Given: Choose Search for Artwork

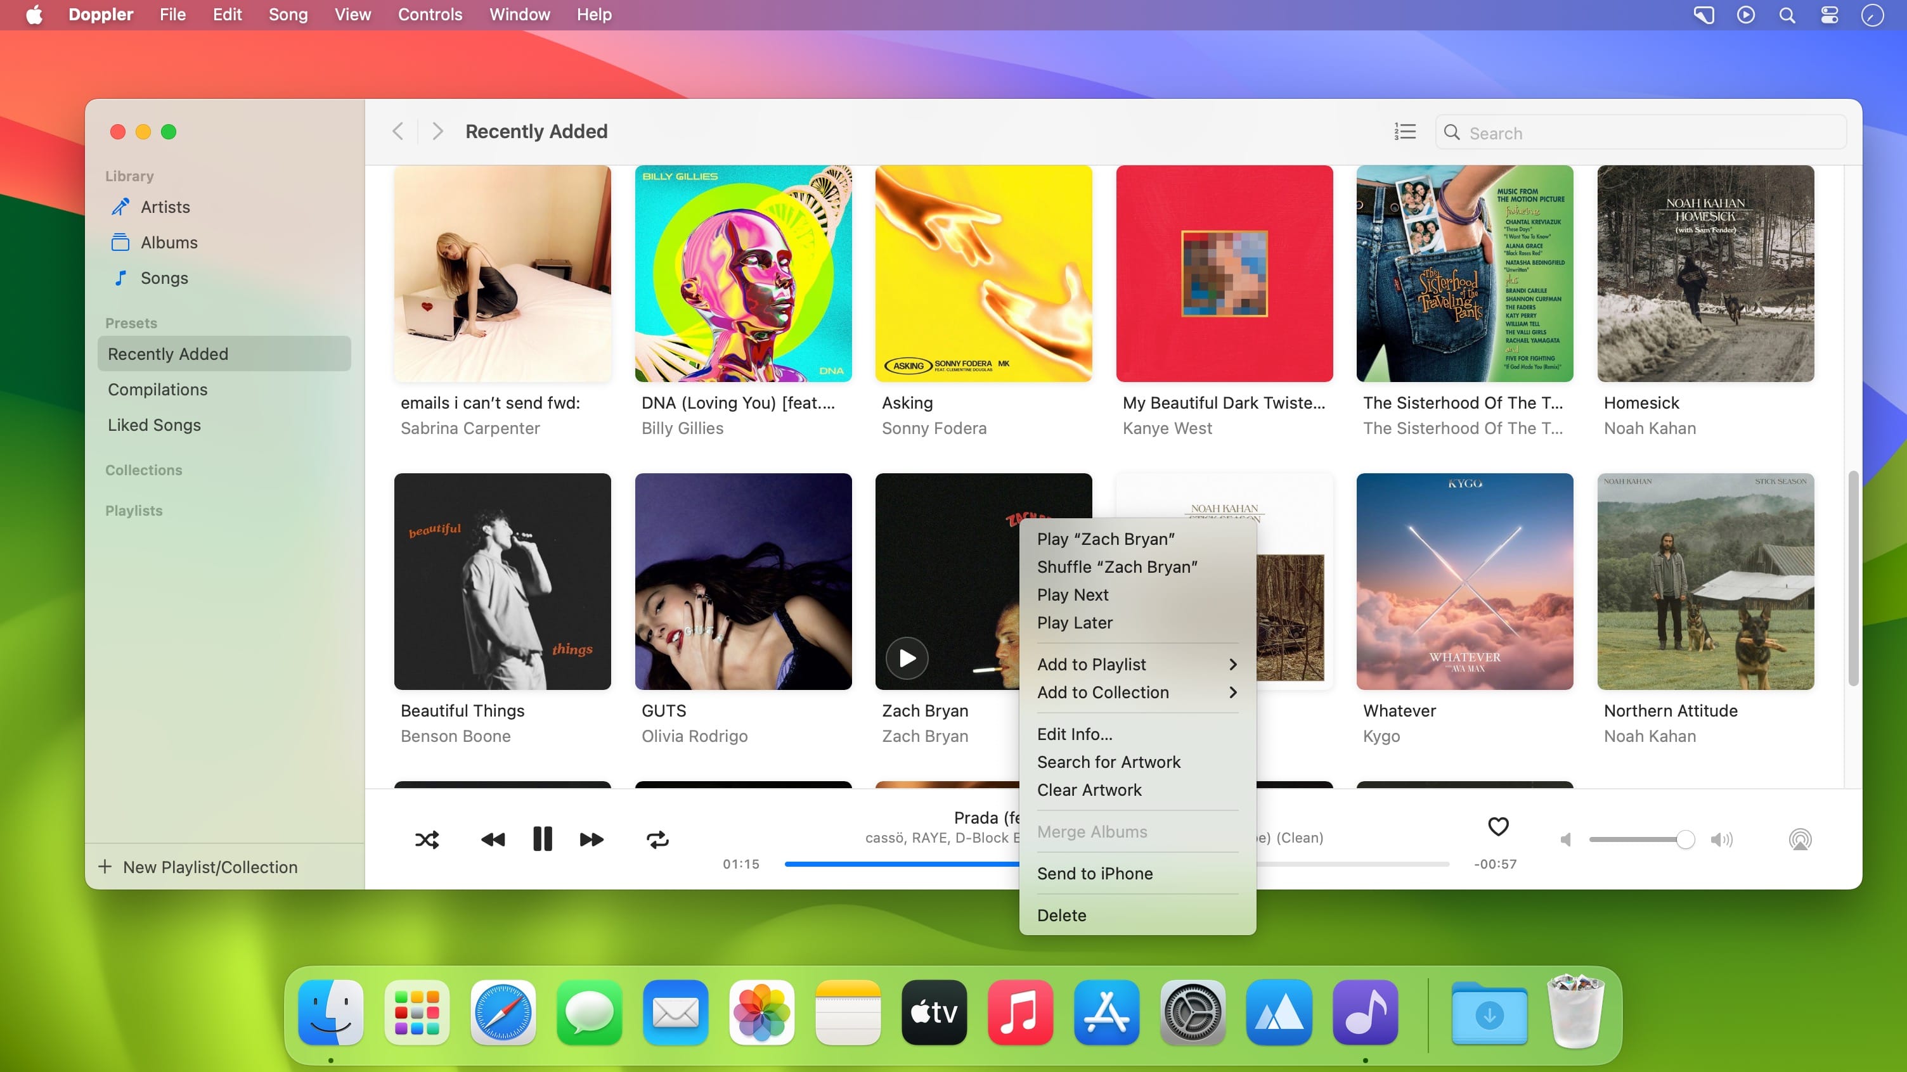Looking at the screenshot, I should point(1137,762).
